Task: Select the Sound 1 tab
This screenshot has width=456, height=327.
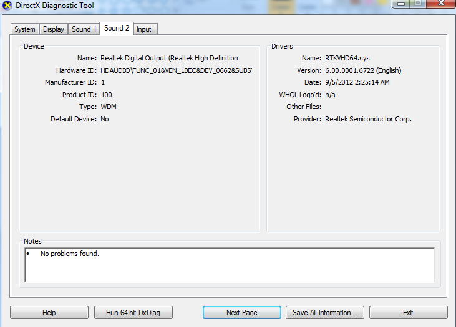Action: [84, 29]
